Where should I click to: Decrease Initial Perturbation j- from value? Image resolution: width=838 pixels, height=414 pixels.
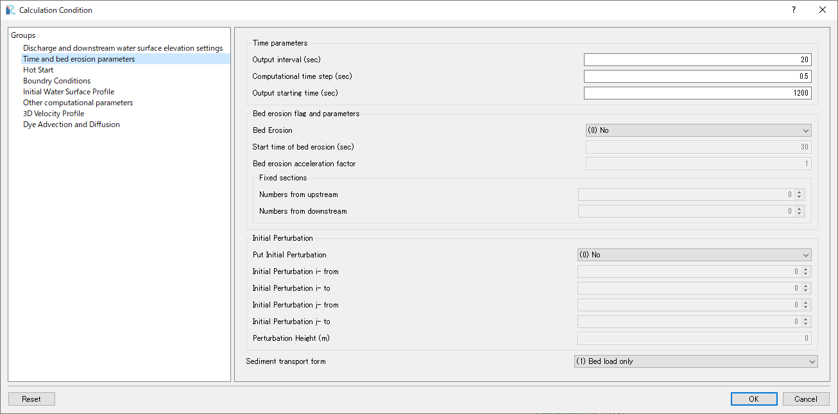point(806,308)
